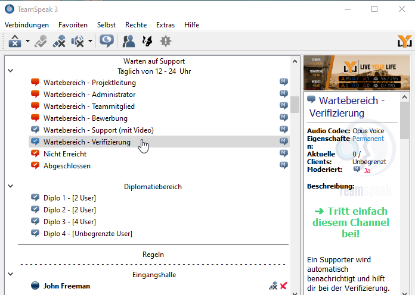Click the moderated M badge on Administrator row
Screen dimensions: 415x295
[284, 94]
